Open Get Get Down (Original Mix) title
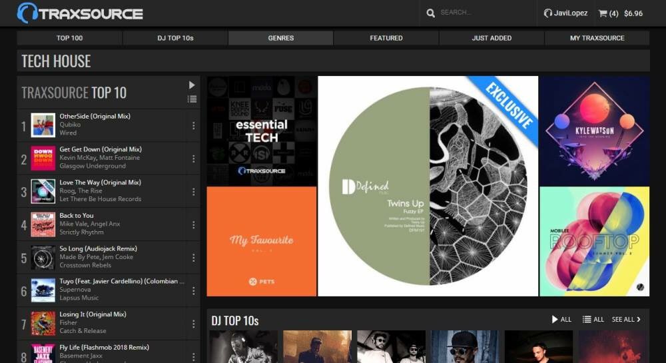The width and height of the screenshot is (666, 363). click(x=101, y=149)
